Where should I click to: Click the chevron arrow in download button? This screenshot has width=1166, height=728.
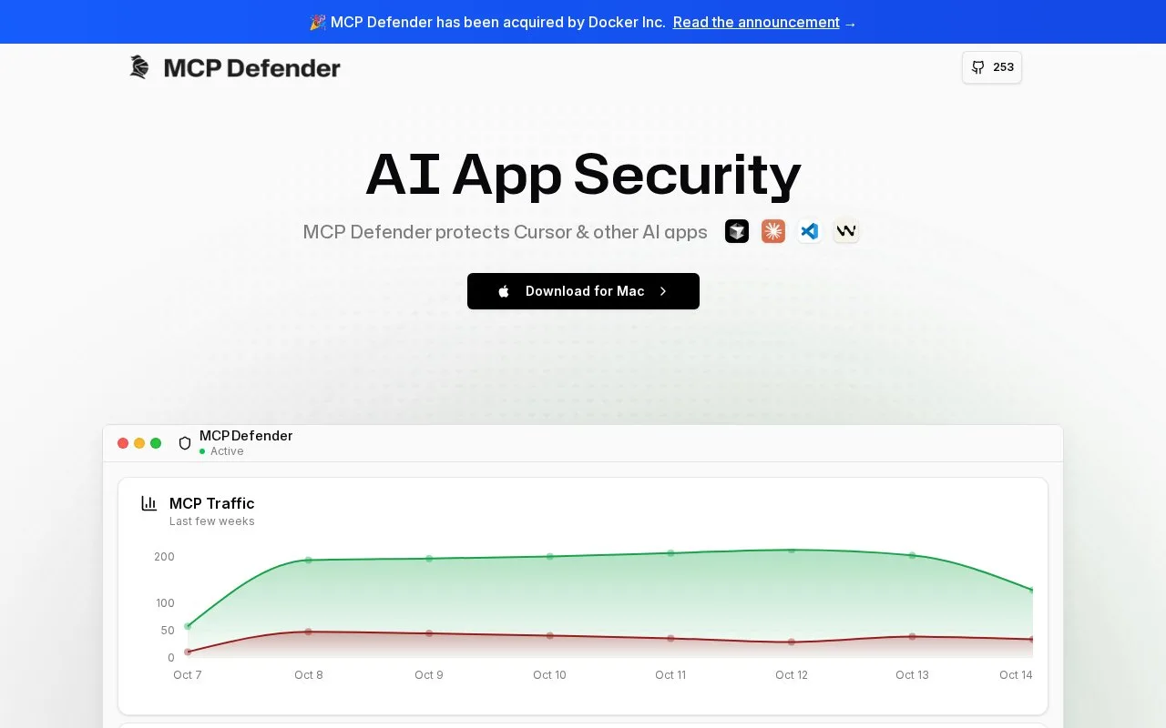tap(663, 291)
